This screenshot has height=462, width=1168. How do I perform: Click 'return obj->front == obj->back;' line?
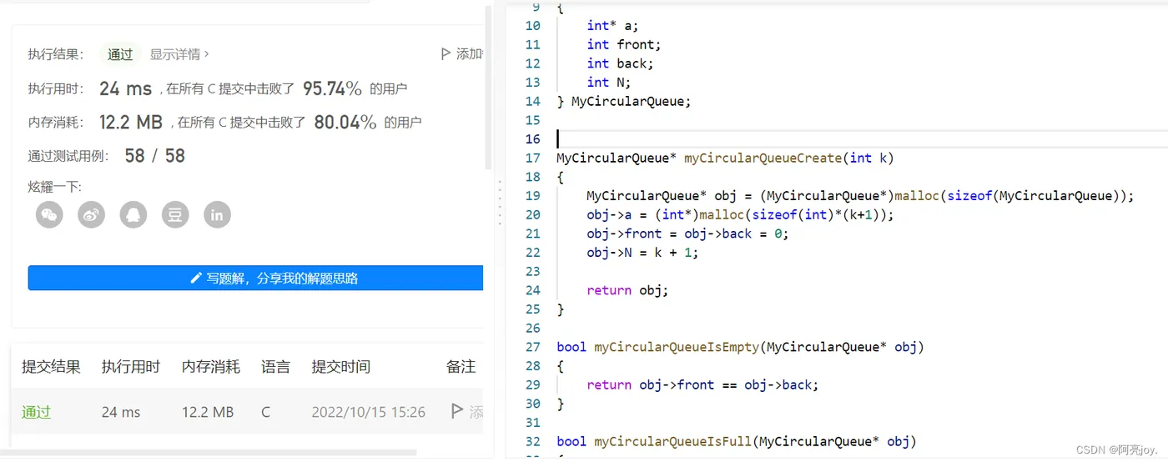click(702, 384)
